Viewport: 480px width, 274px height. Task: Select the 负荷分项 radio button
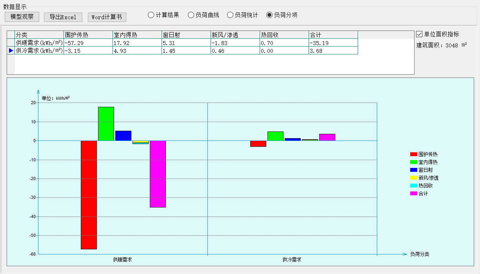coord(269,15)
